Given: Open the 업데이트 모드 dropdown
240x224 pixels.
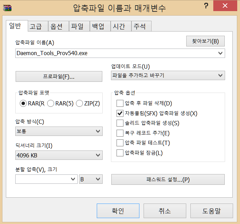Looking at the screenshot, I should click(168, 75).
